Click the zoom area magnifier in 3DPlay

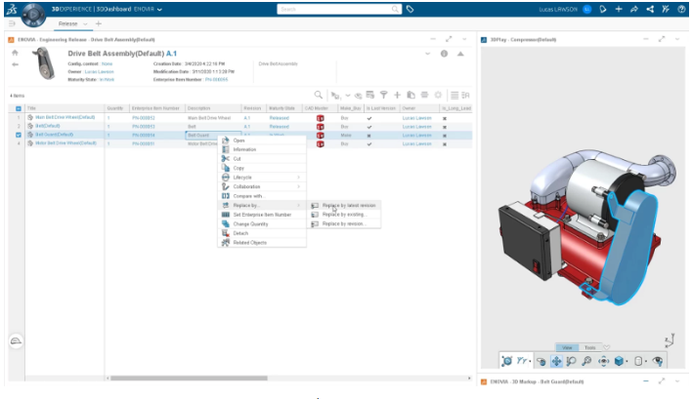tap(572, 361)
